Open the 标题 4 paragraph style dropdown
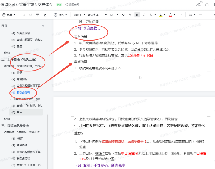Viewport: 215px width, 169px height. coord(79,15)
